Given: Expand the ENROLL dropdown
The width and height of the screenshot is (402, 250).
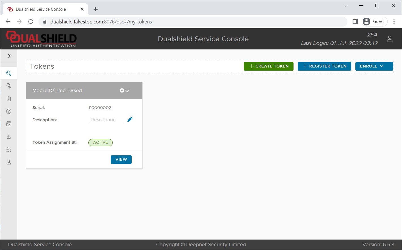Looking at the screenshot, I should coord(374,66).
